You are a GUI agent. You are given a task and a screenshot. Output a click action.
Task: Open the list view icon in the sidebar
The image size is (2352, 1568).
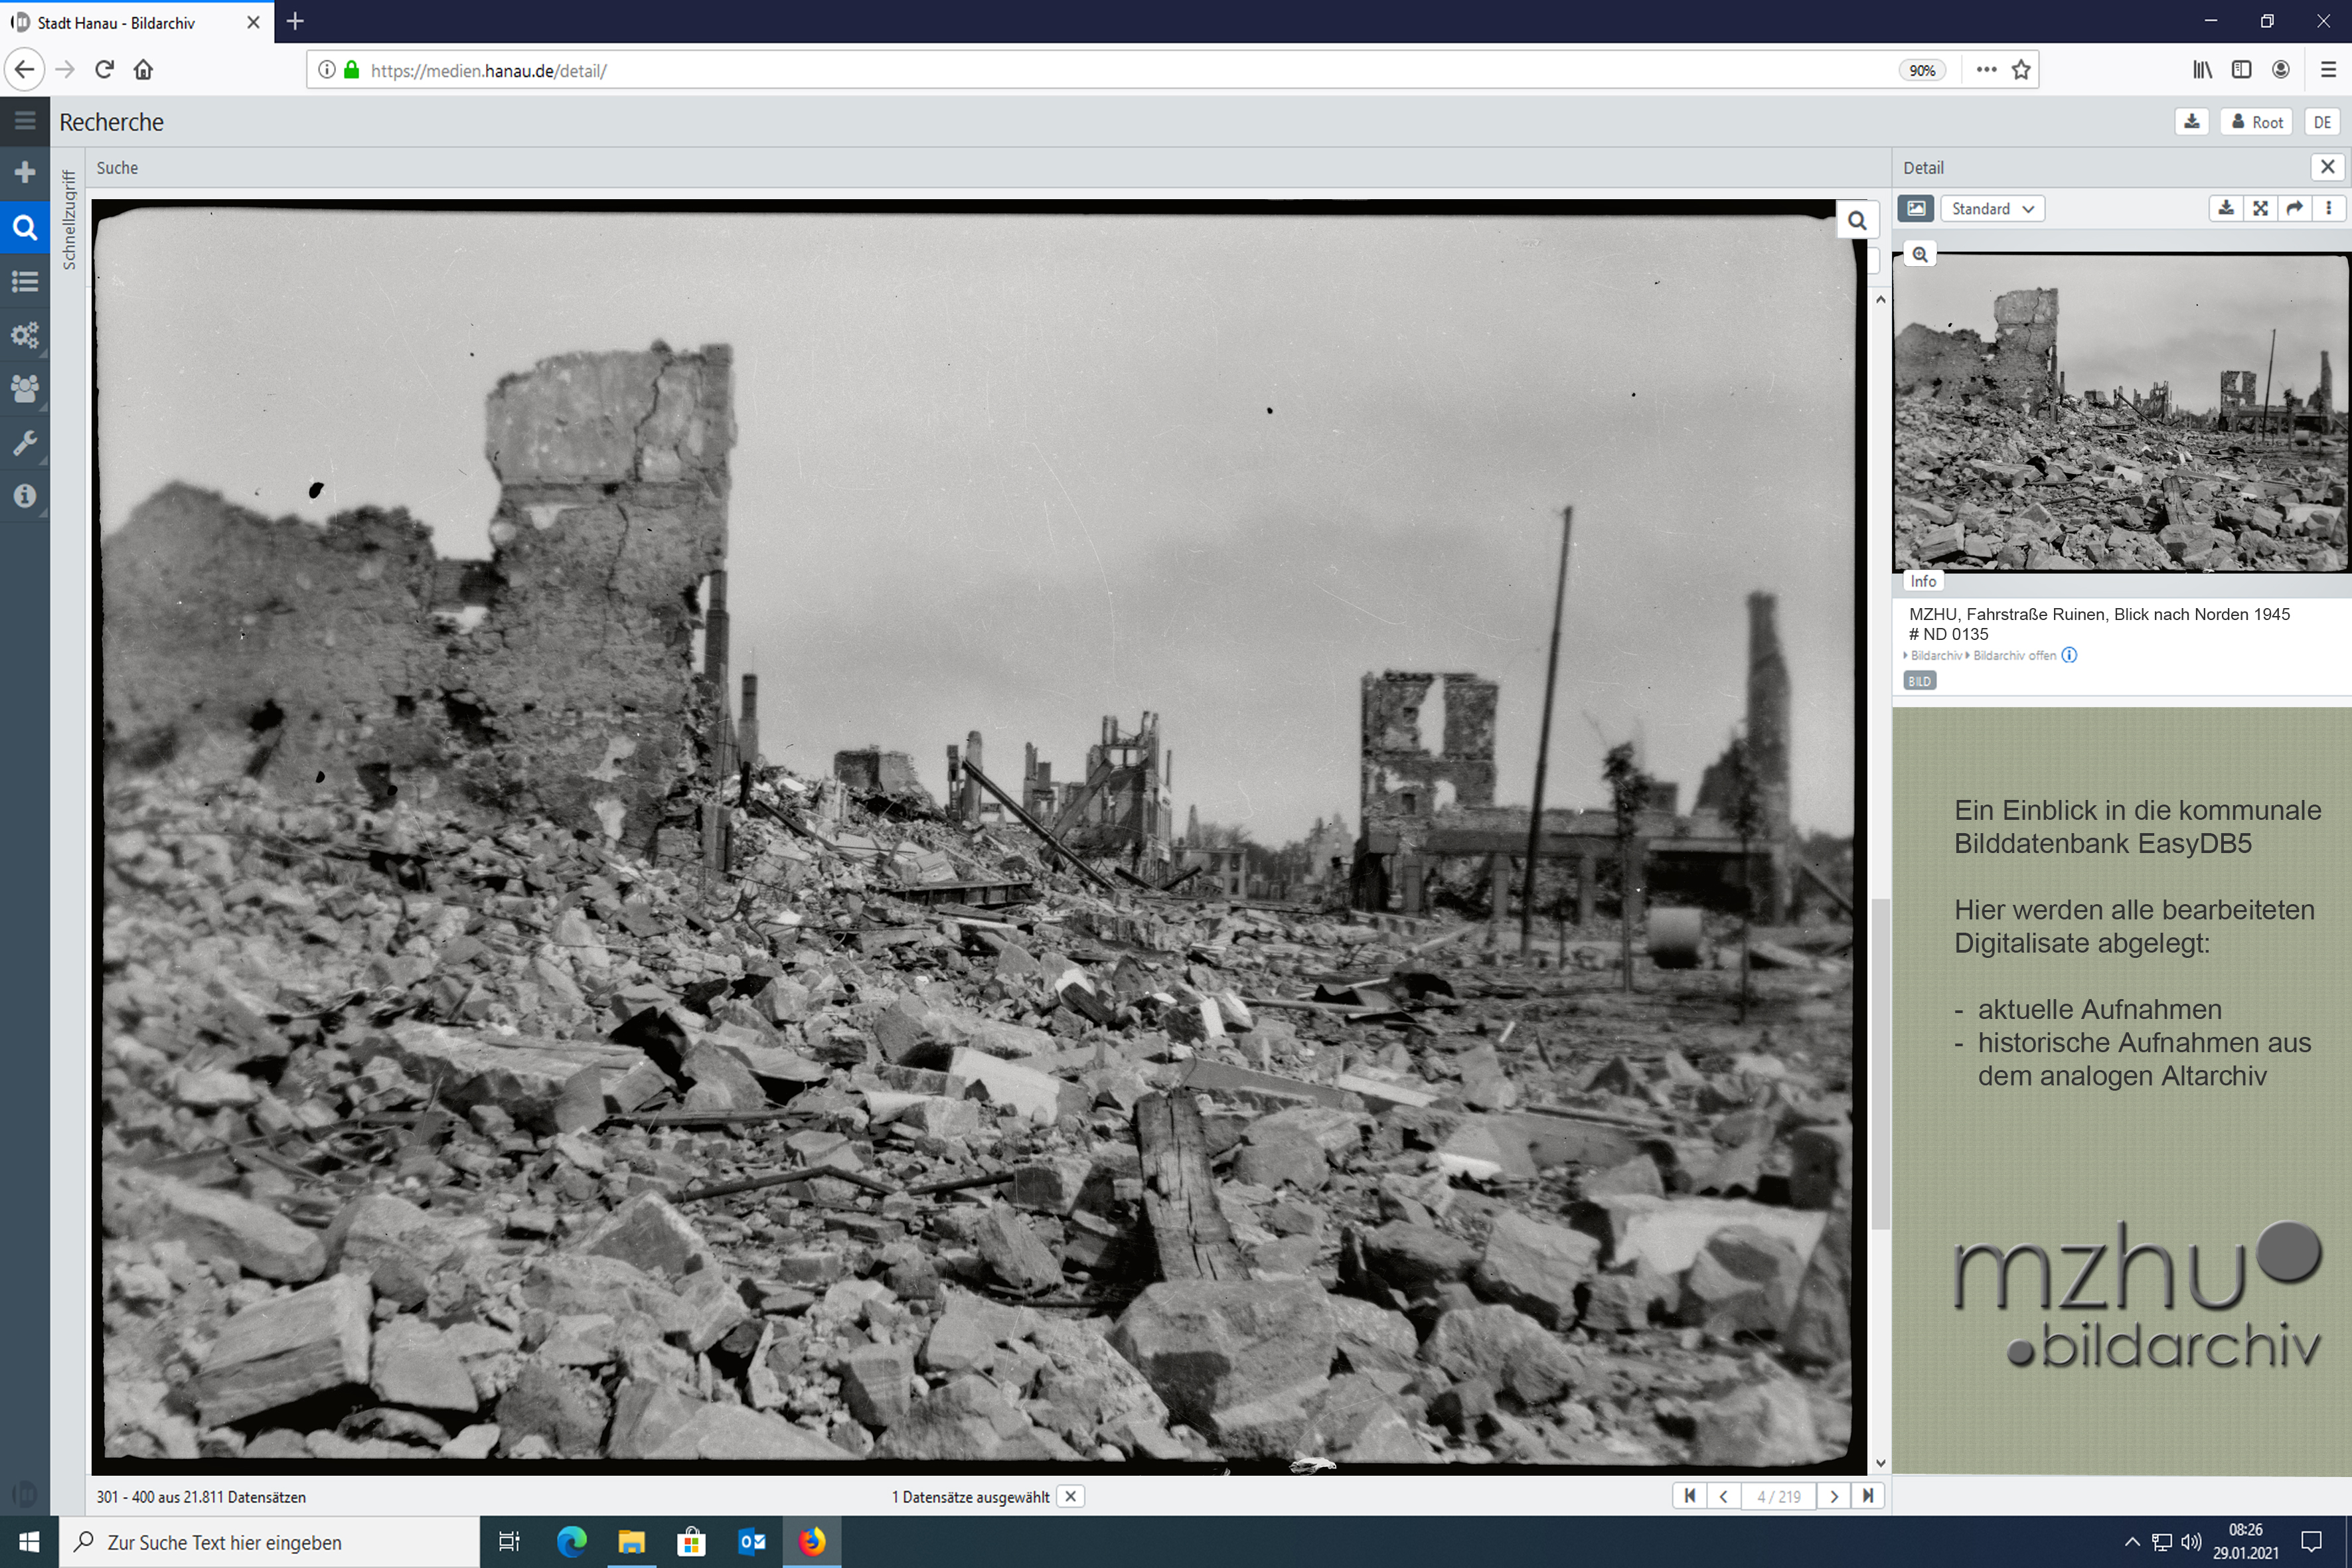point(25,281)
